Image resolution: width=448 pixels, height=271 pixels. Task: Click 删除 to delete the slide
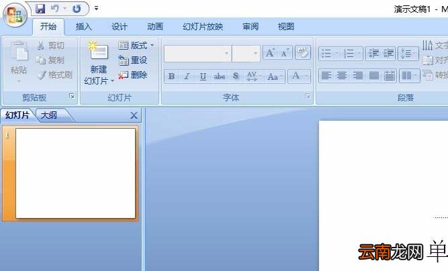[133, 75]
